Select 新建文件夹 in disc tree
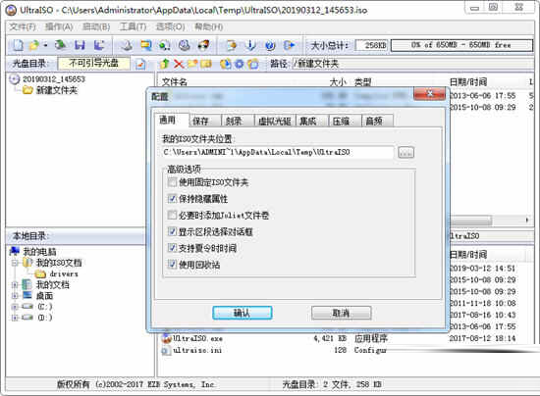This screenshot has height=396, width=540. tap(57, 90)
